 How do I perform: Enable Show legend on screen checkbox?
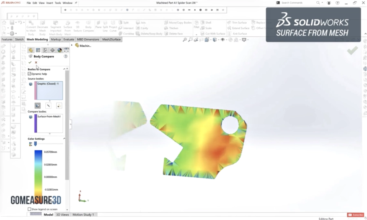pos(29,209)
